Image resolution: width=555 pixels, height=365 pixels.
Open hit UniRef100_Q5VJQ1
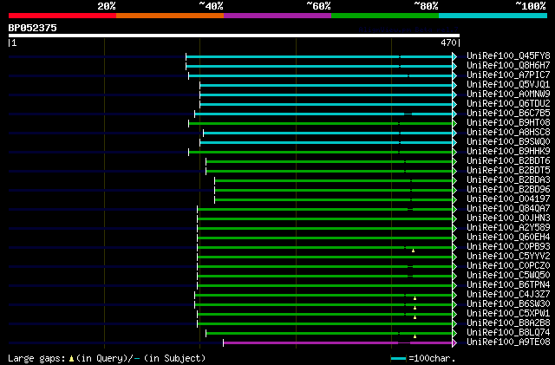point(508,85)
